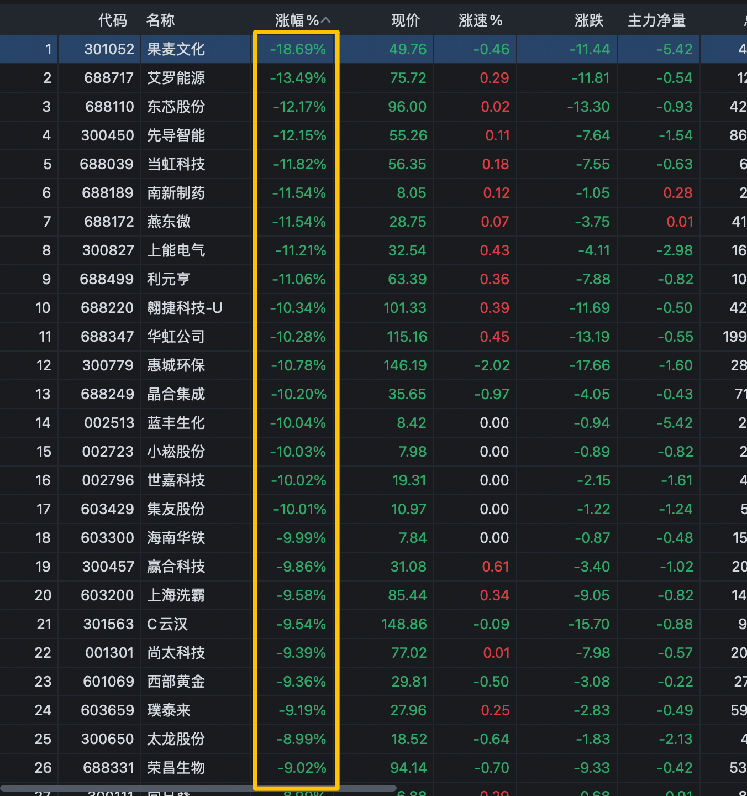747x796 pixels.
Task: Click the -13.49% change value
Action: (298, 78)
